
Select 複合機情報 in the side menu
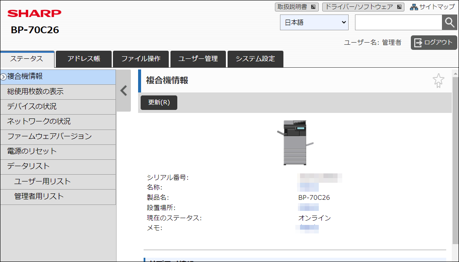(x=58, y=77)
